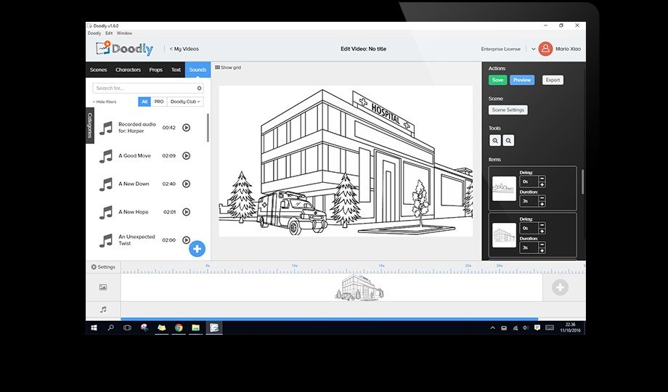Decrease the first item's Delay
This screenshot has height=392, width=668.
(x=542, y=179)
